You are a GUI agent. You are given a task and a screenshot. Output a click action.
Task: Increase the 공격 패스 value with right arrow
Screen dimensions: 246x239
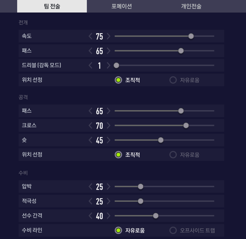tap(108, 111)
